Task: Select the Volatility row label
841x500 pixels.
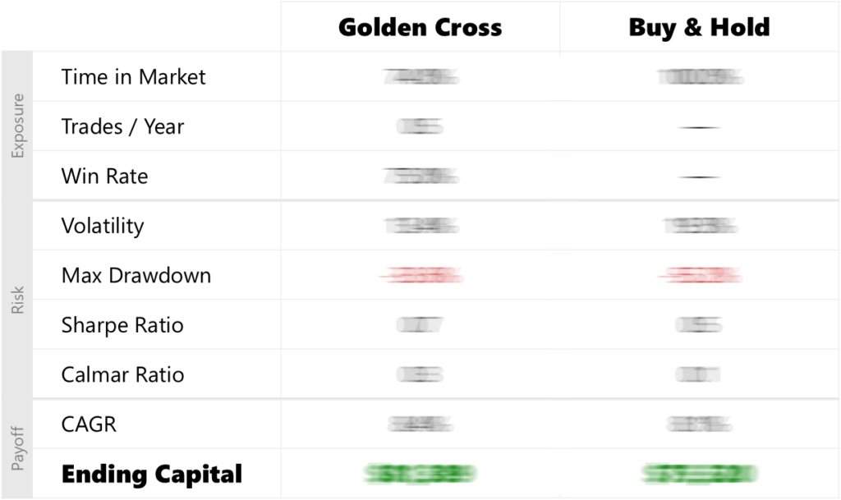Action: [x=102, y=226]
